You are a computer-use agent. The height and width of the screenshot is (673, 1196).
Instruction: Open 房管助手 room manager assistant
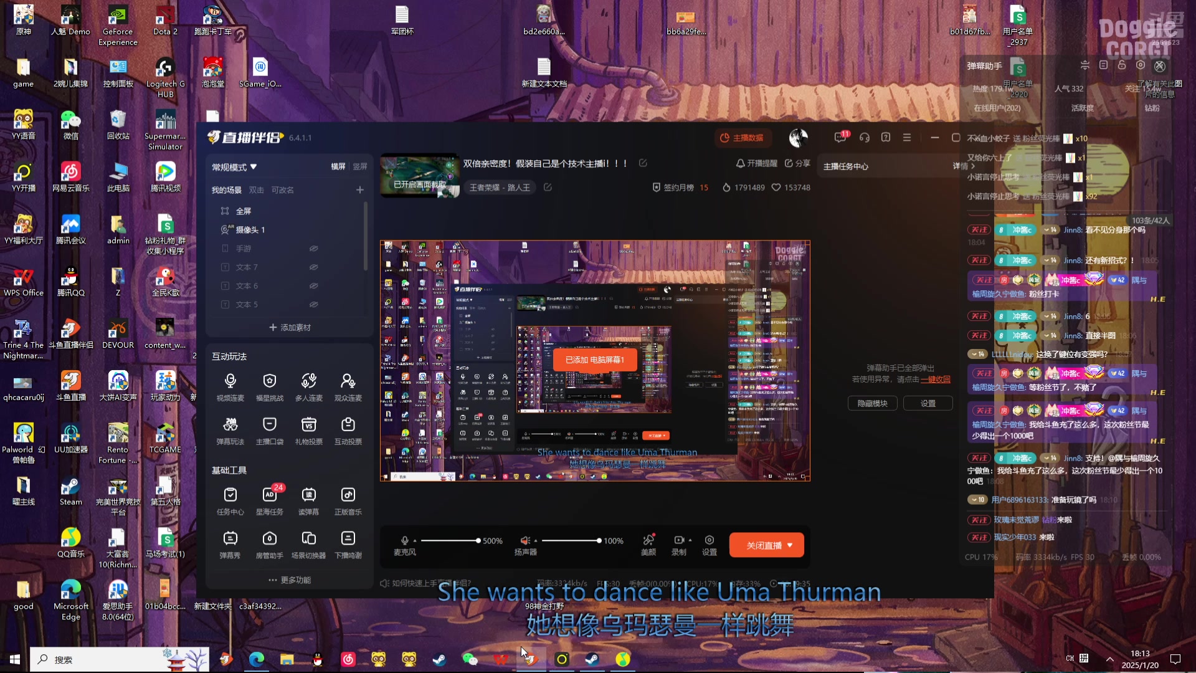pyautogui.click(x=269, y=545)
